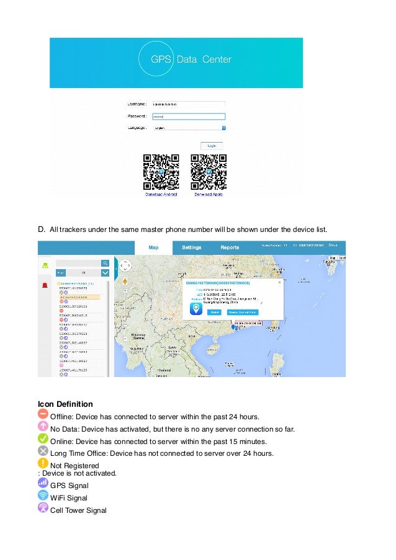Click the blue Filter button beside All
The height and width of the screenshot is (560, 396).
61,273
